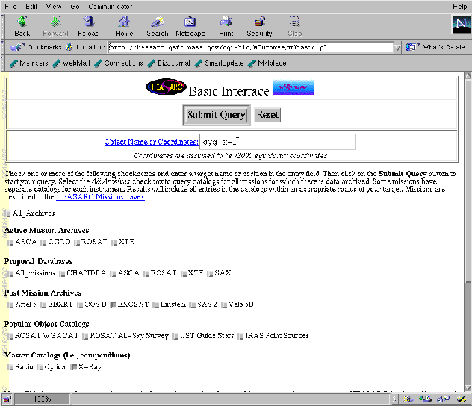
Task: Collapse the location toolbar via its handle
Action: coord(3,47)
